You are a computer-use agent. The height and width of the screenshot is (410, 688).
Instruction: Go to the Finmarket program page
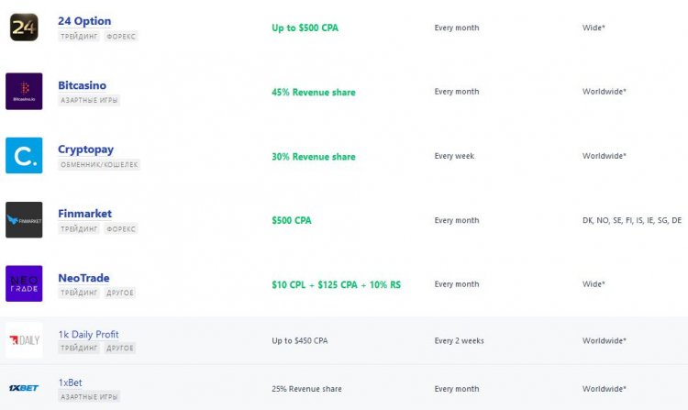[x=84, y=214]
